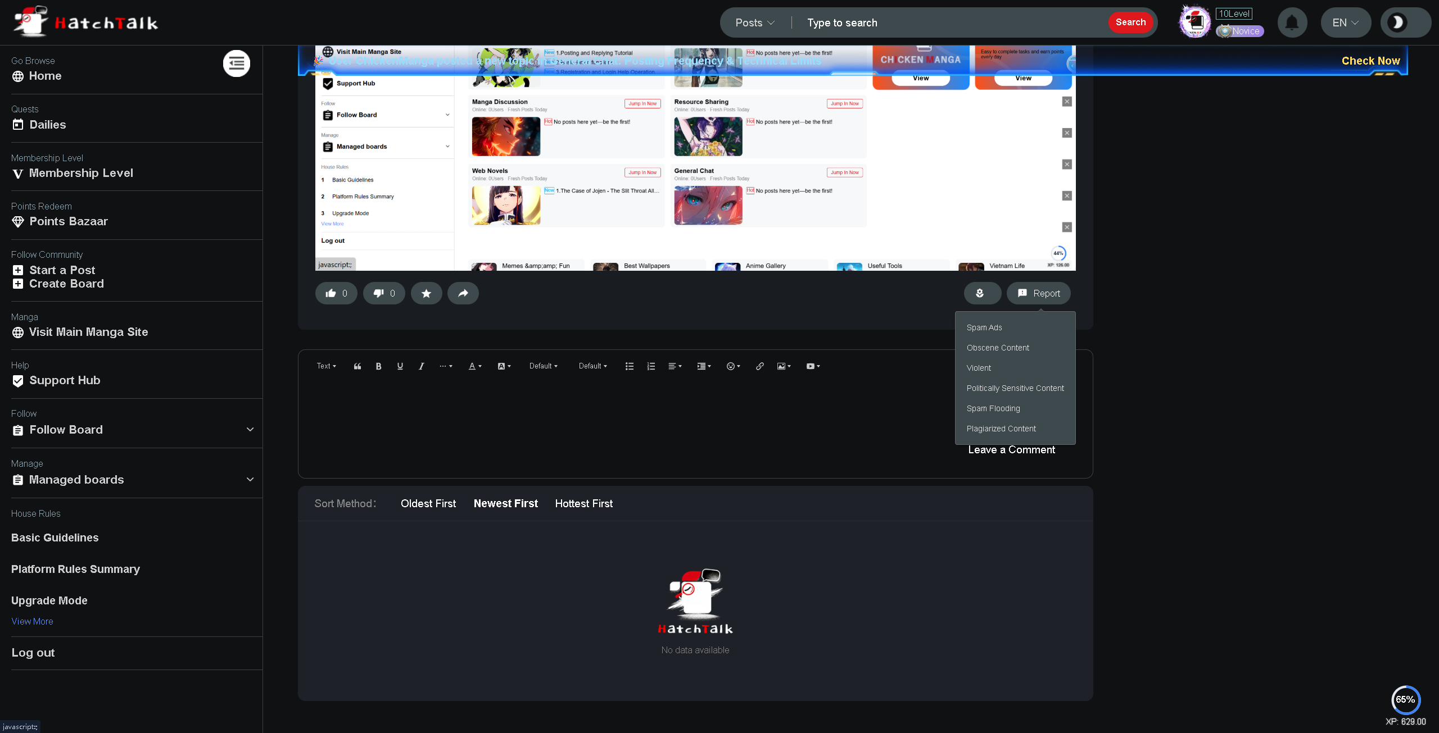The height and width of the screenshot is (733, 1439).
Task: Click the share arrow icon
Action: pos(463,293)
